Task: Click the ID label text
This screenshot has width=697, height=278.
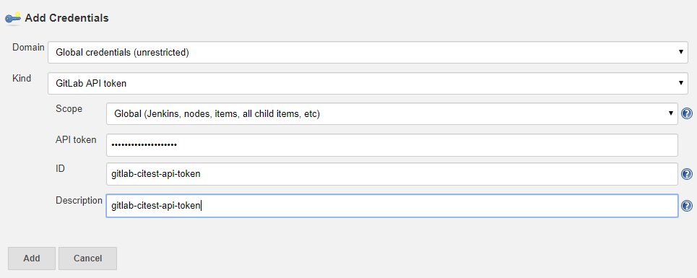Action: tap(60, 169)
